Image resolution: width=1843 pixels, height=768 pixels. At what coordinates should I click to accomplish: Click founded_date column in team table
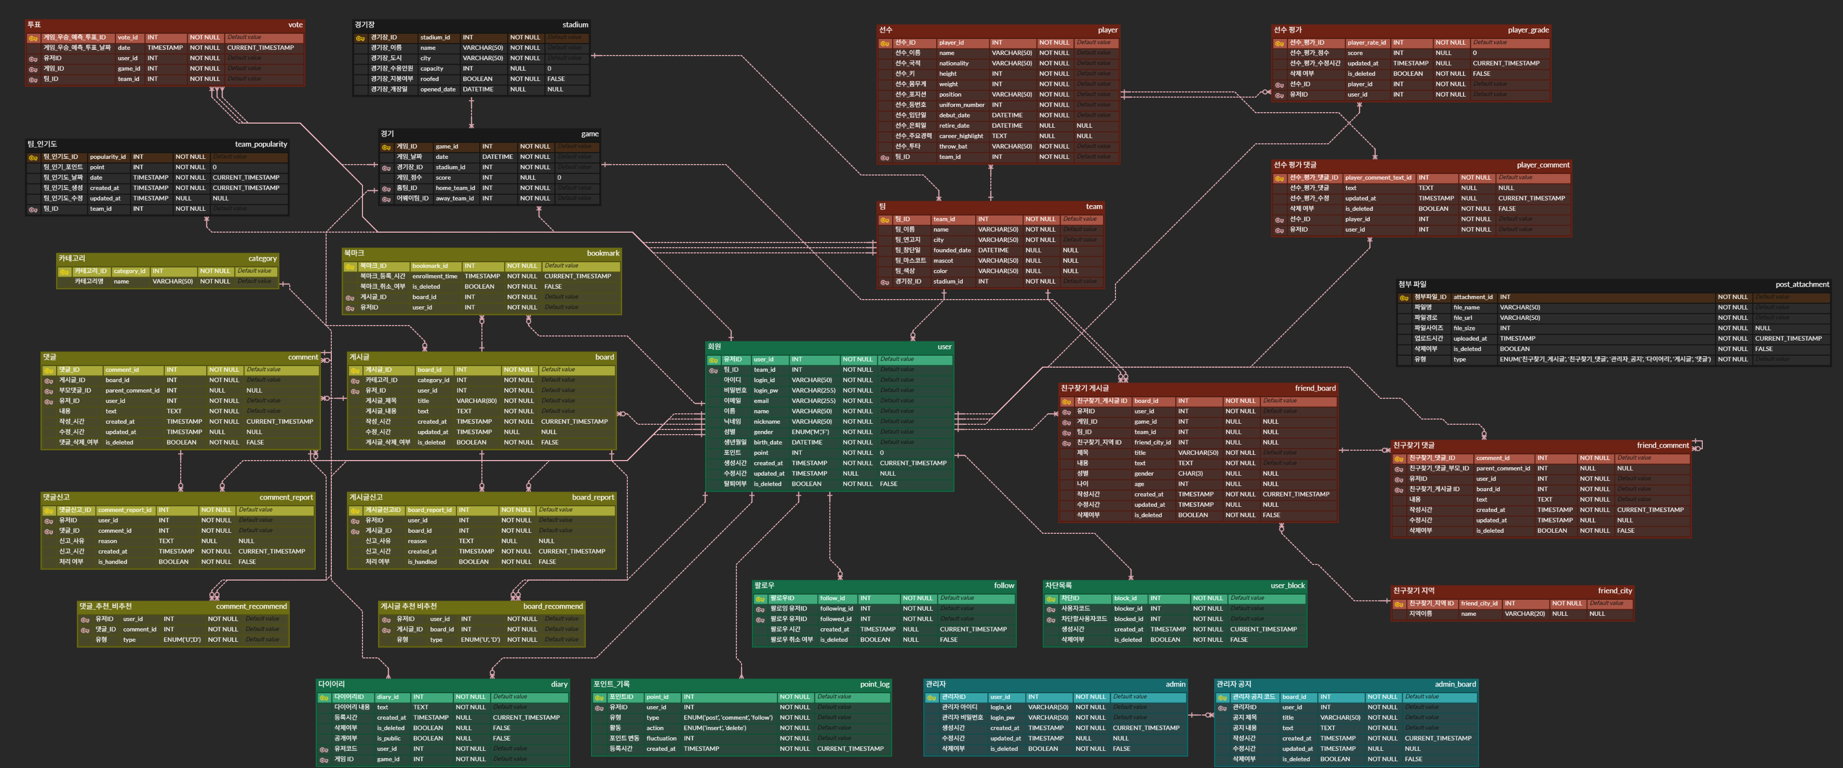pos(951,250)
